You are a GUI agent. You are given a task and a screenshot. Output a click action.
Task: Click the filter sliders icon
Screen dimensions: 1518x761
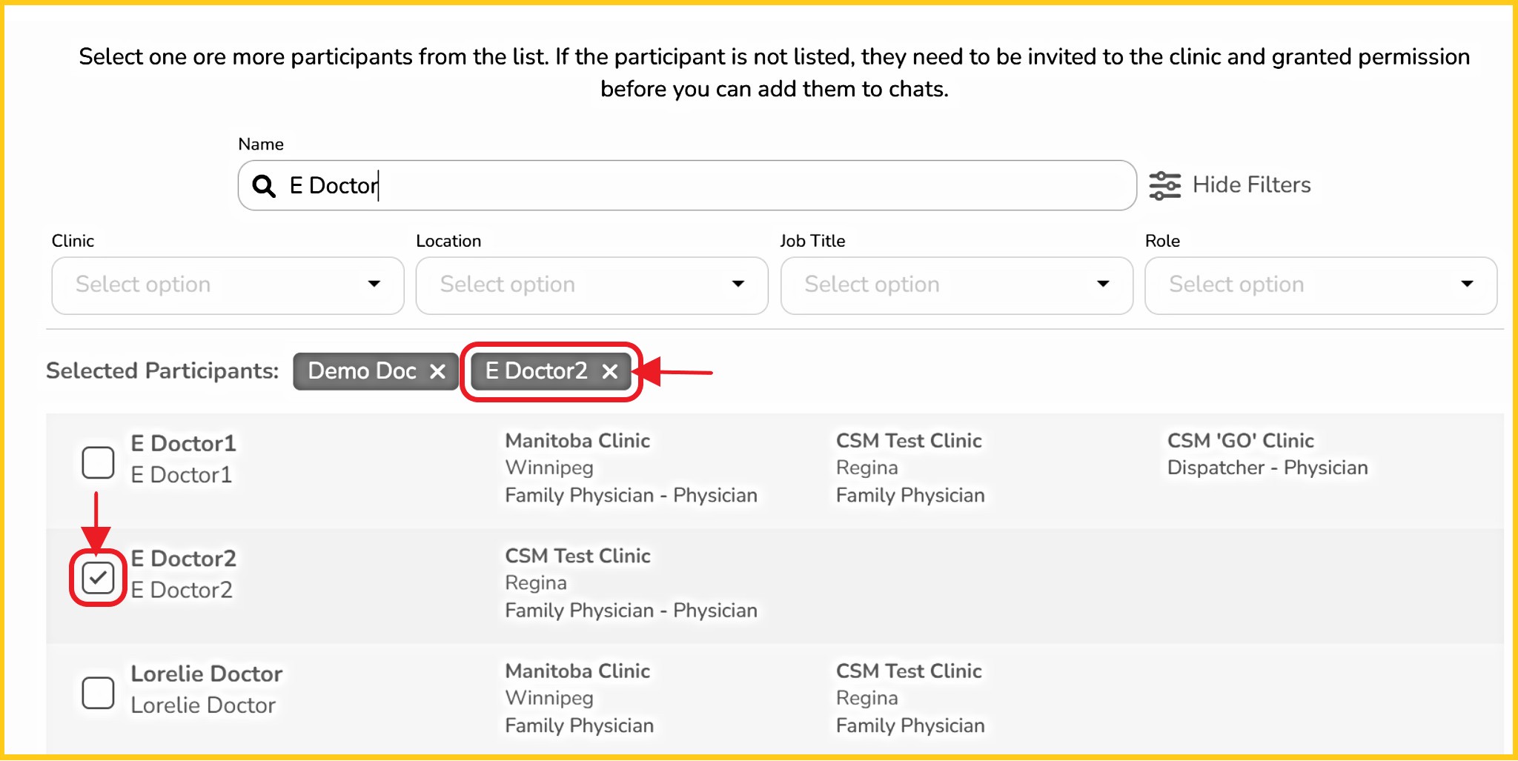[1164, 185]
